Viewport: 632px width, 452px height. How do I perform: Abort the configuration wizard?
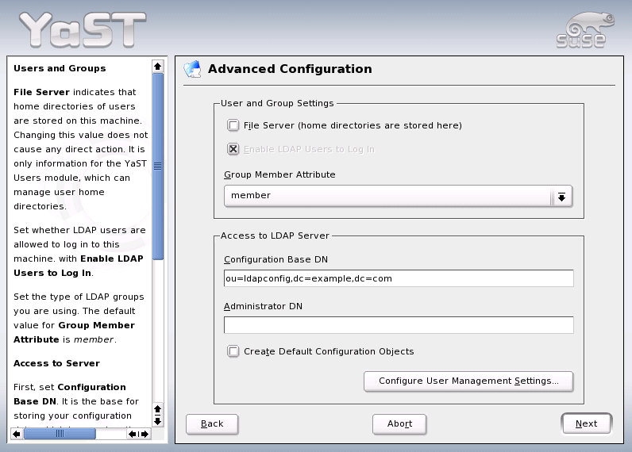[399, 423]
